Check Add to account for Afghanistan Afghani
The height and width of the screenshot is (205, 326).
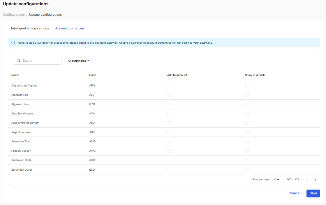[x=169, y=86]
